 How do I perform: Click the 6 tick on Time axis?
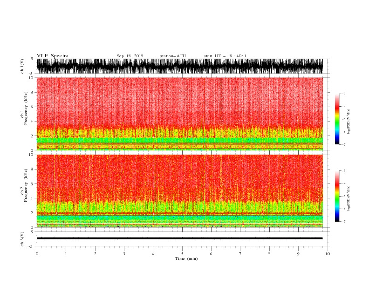pos(211,254)
